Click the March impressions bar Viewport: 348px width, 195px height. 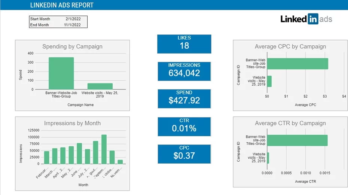tap(55, 156)
